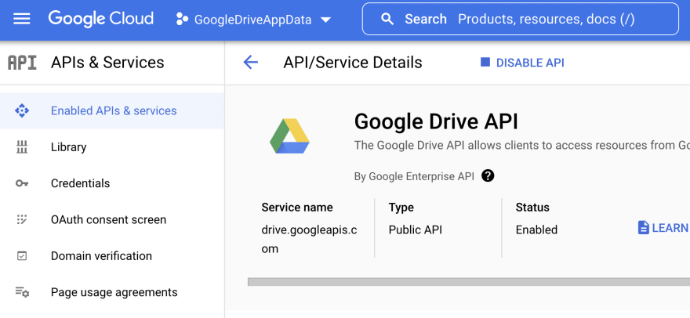Click the Enabled status value
Image resolution: width=690 pixels, height=318 pixels.
536,229
